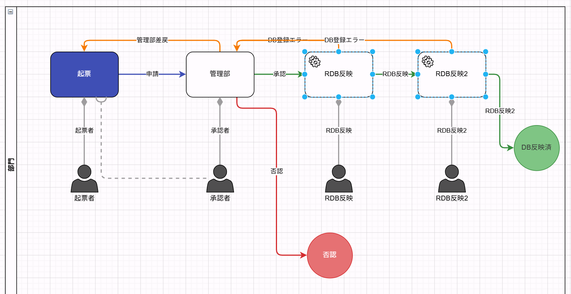Click the RDB反映2 label on the green arrow
Image resolution: width=571 pixels, height=294 pixels.
point(500,111)
